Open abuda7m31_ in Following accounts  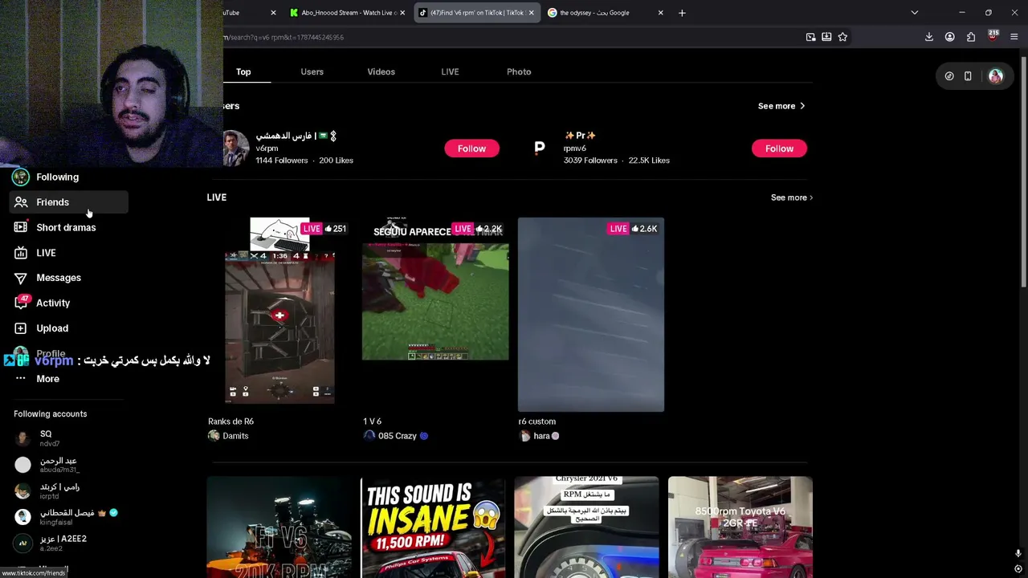tap(59, 466)
